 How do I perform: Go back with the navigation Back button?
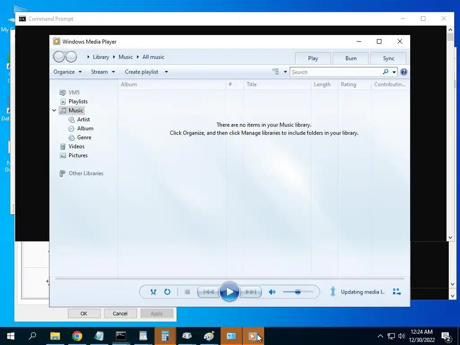[x=59, y=57]
